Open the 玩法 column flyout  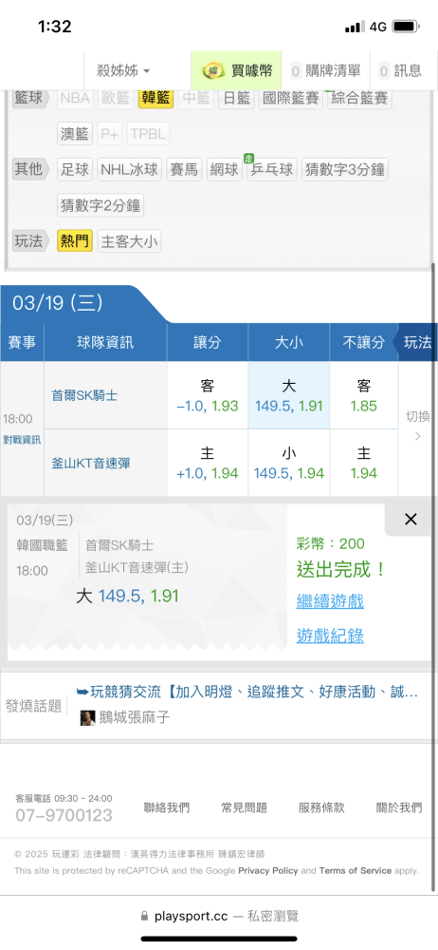tap(417, 342)
